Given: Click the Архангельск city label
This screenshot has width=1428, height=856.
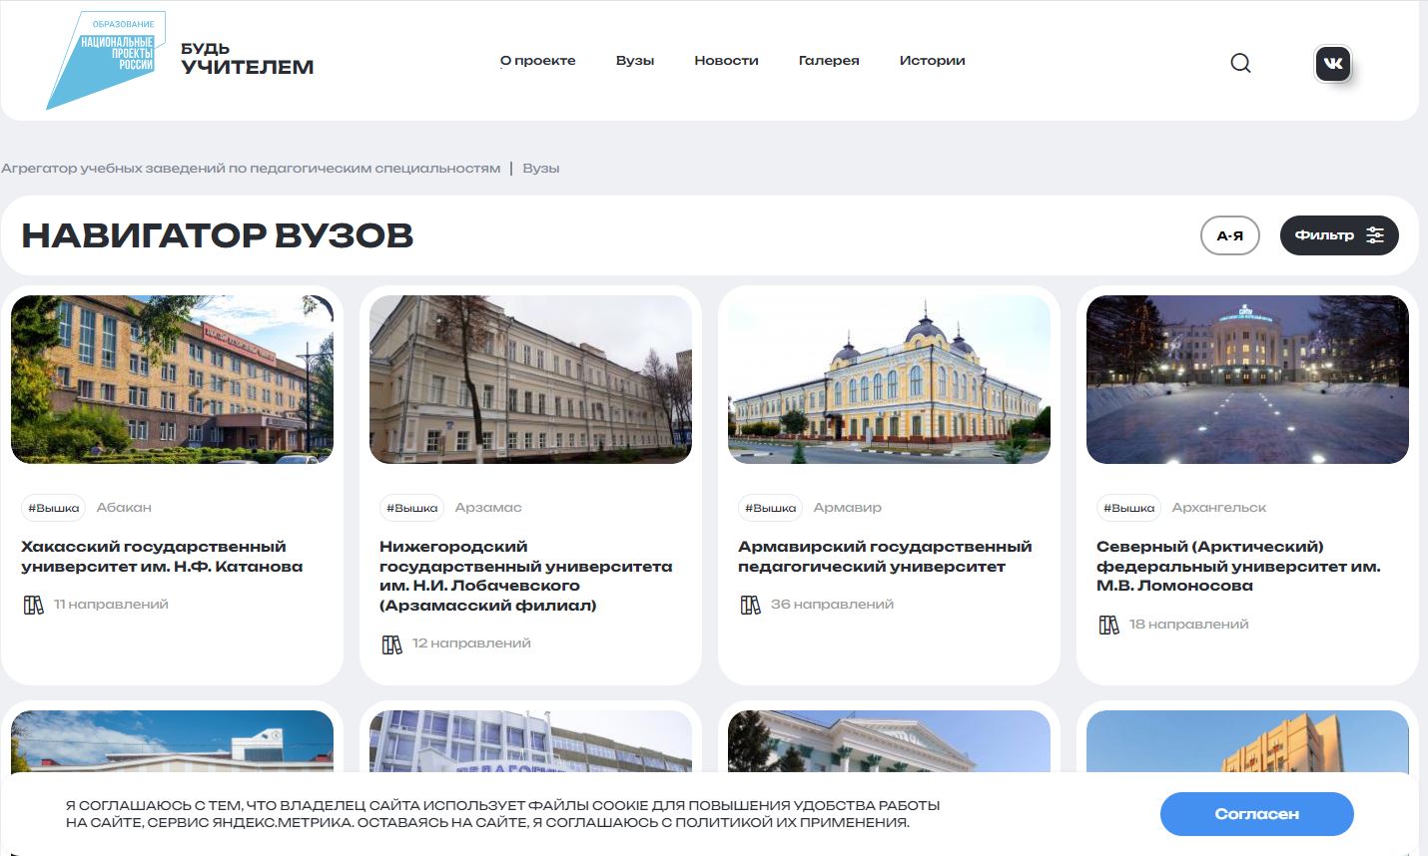Looking at the screenshot, I should (x=1218, y=508).
